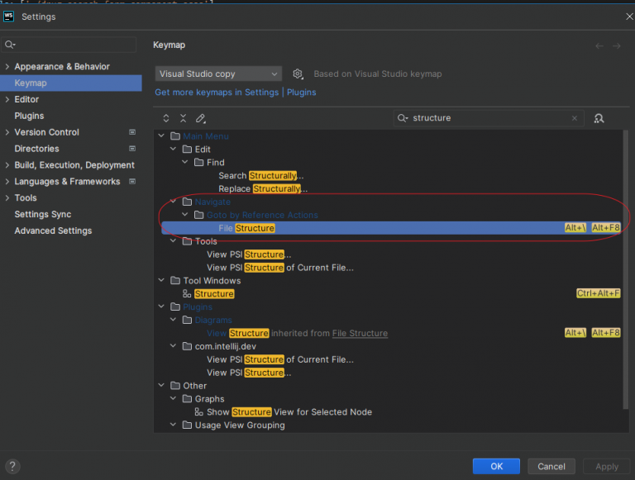Click the Cancel button
The image size is (635, 480).
tap(551, 466)
